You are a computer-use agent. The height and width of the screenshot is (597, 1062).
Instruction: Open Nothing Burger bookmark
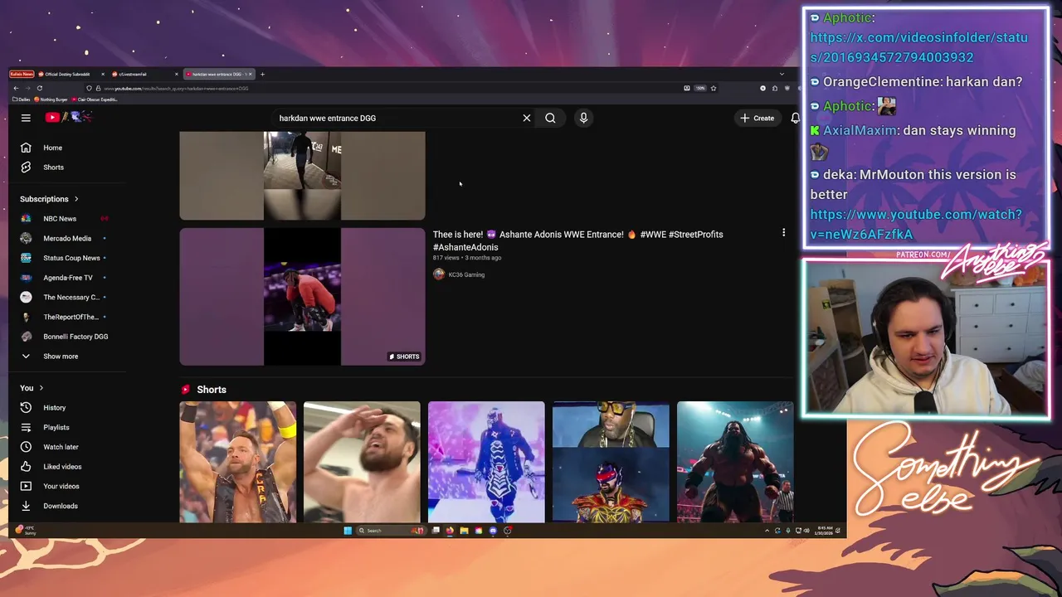[51, 99]
